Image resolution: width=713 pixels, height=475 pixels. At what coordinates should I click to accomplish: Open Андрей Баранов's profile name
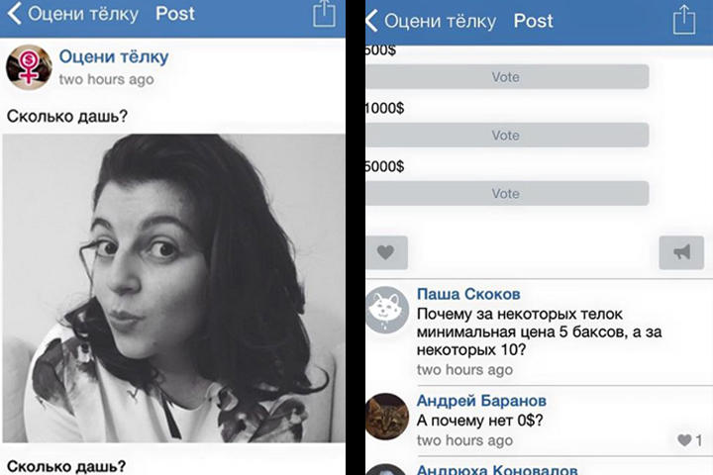click(481, 401)
